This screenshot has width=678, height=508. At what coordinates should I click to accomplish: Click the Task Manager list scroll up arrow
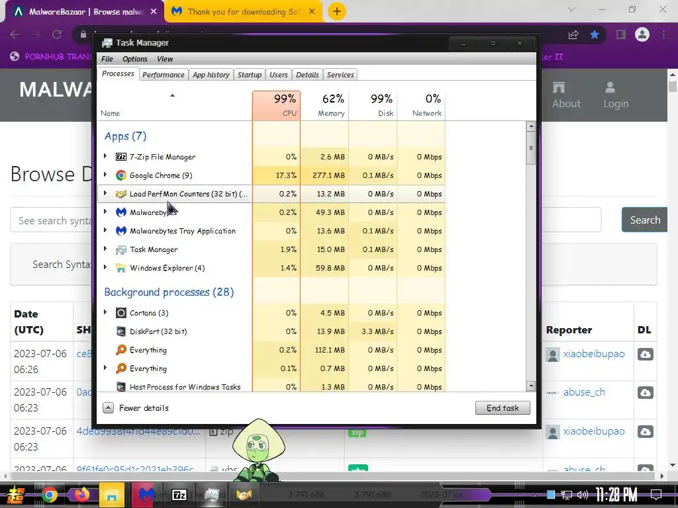(530, 126)
